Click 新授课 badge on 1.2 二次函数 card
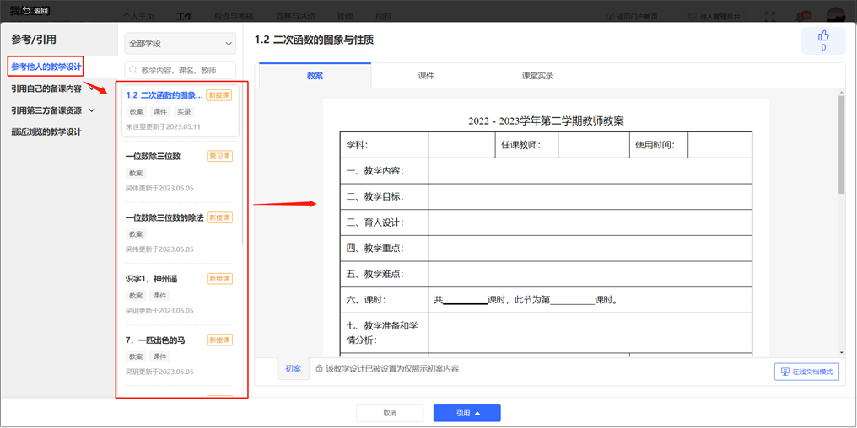The image size is (857, 428). coord(219,95)
